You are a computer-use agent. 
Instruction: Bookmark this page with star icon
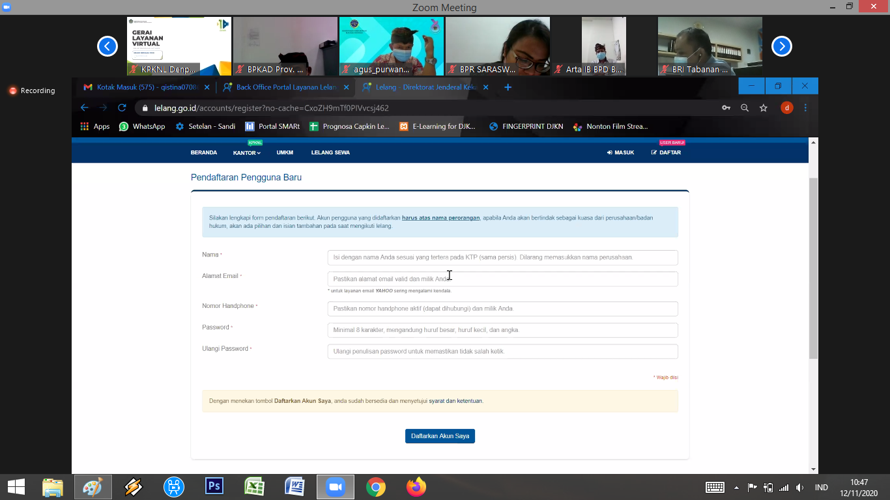point(763,108)
